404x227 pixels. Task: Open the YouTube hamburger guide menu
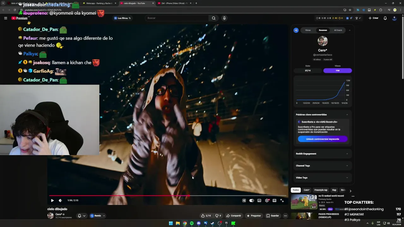[5, 18]
